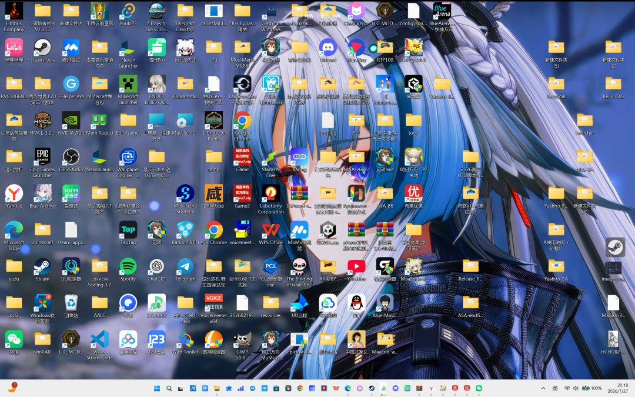
Task: Open the logs.log file
Action: 328,123
